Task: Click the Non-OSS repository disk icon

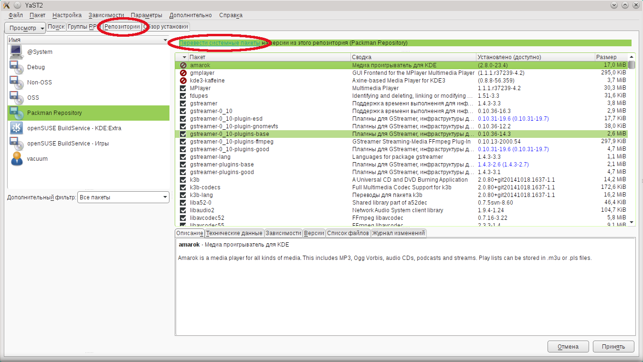Action: (16, 82)
